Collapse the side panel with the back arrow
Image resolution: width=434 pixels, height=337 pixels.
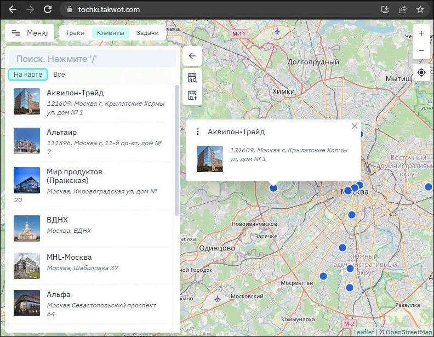click(x=192, y=56)
